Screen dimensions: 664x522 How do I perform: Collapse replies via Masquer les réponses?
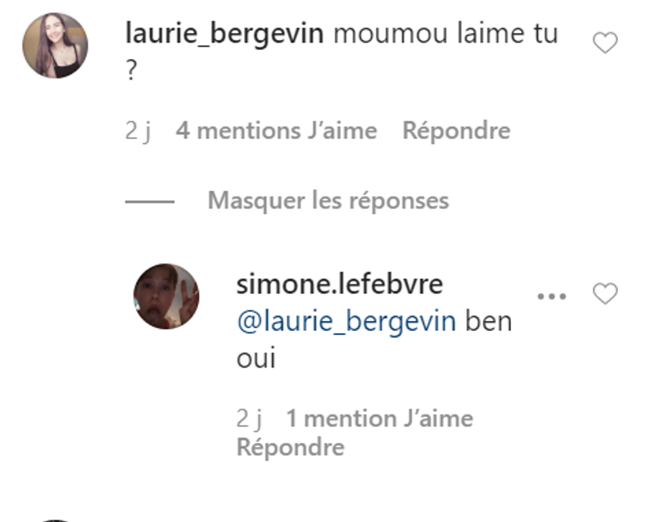[328, 200]
